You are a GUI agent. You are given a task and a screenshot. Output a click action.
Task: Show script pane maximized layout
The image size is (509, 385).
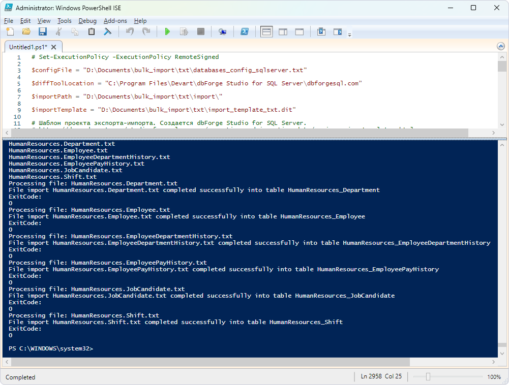[300, 31]
